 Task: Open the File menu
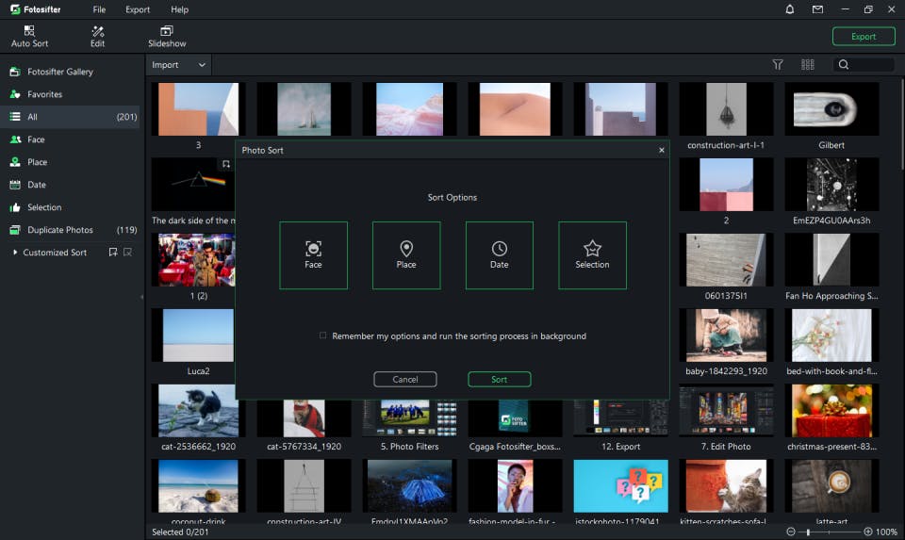(99, 9)
